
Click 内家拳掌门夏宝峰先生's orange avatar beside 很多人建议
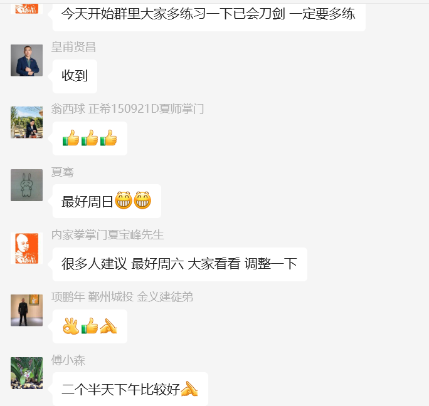tap(26, 248)
